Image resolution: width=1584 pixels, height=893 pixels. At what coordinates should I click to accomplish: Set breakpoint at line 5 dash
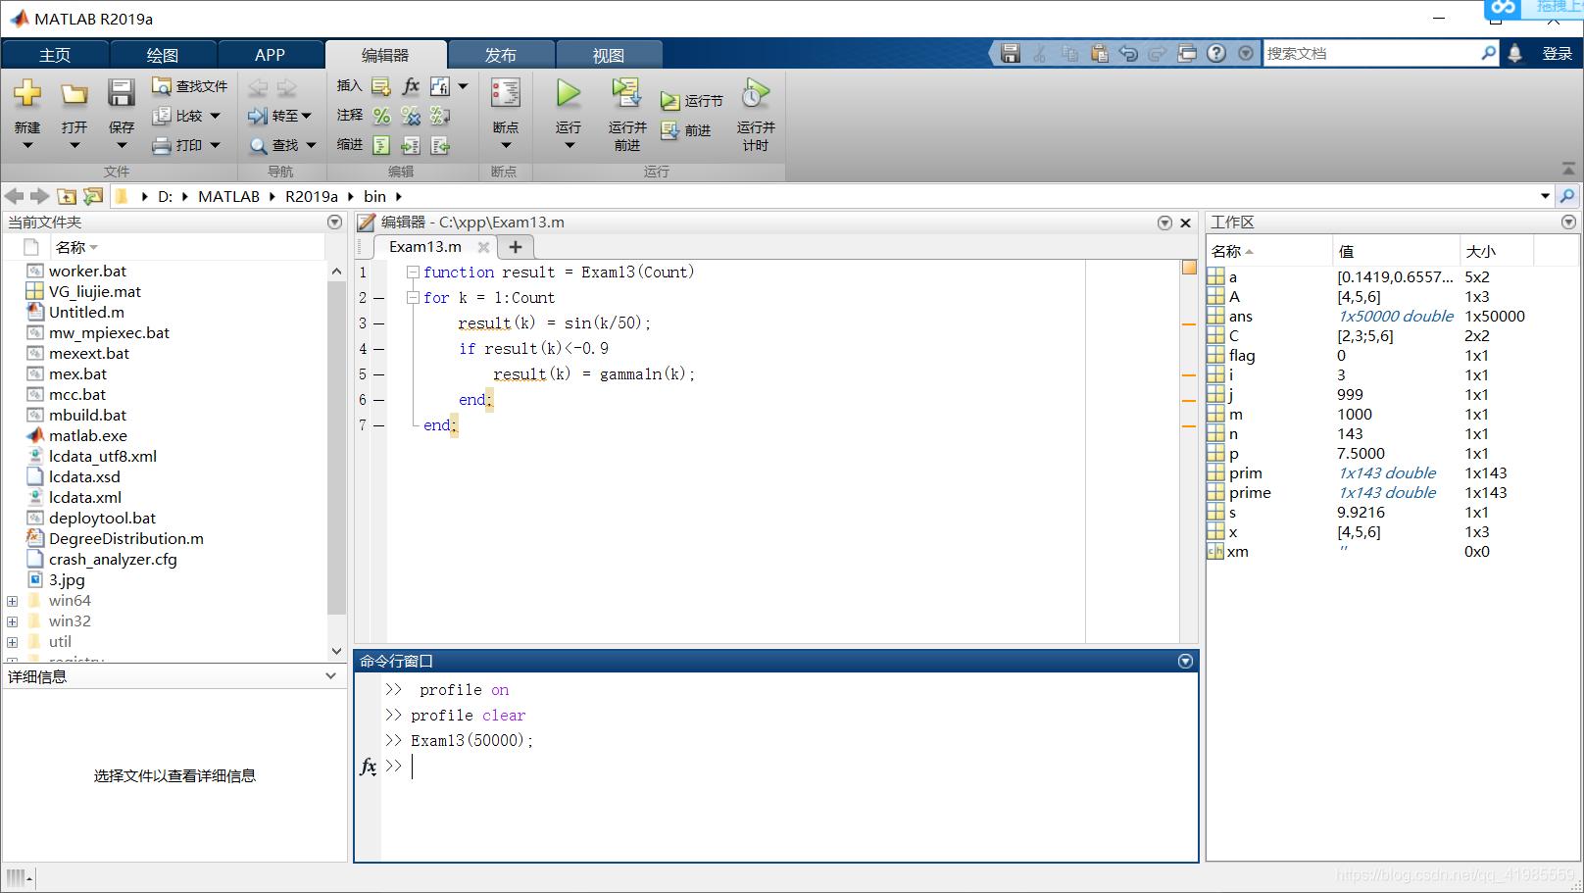coord(378,374)
